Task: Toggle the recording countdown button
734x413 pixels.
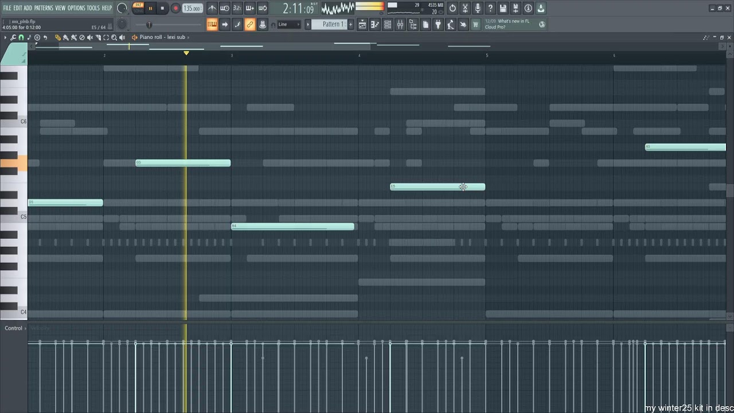Action: [x=237, y=8]
